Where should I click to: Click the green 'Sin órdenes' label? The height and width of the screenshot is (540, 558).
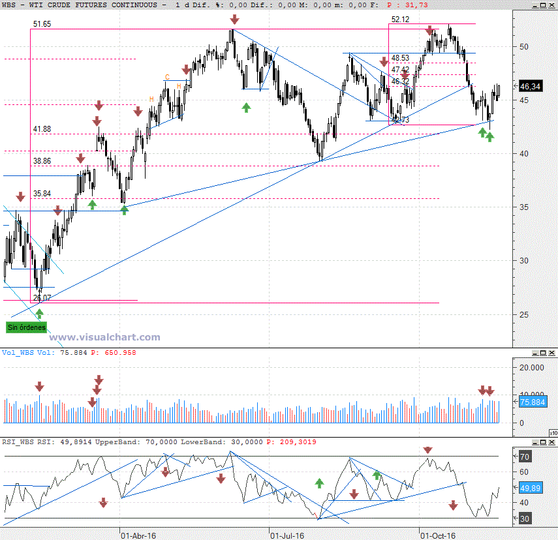point(26,327)
